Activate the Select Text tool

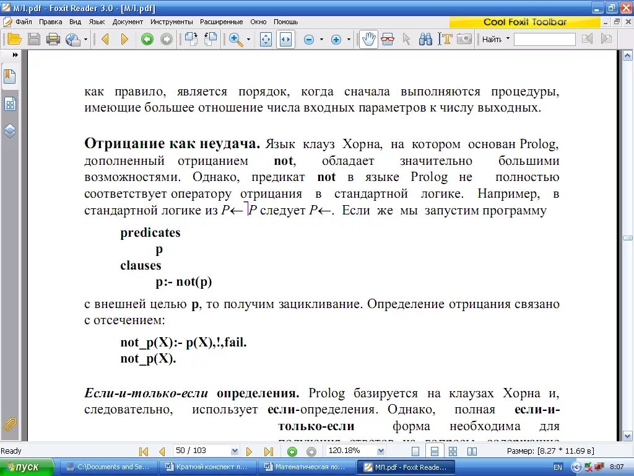(445, 39)
